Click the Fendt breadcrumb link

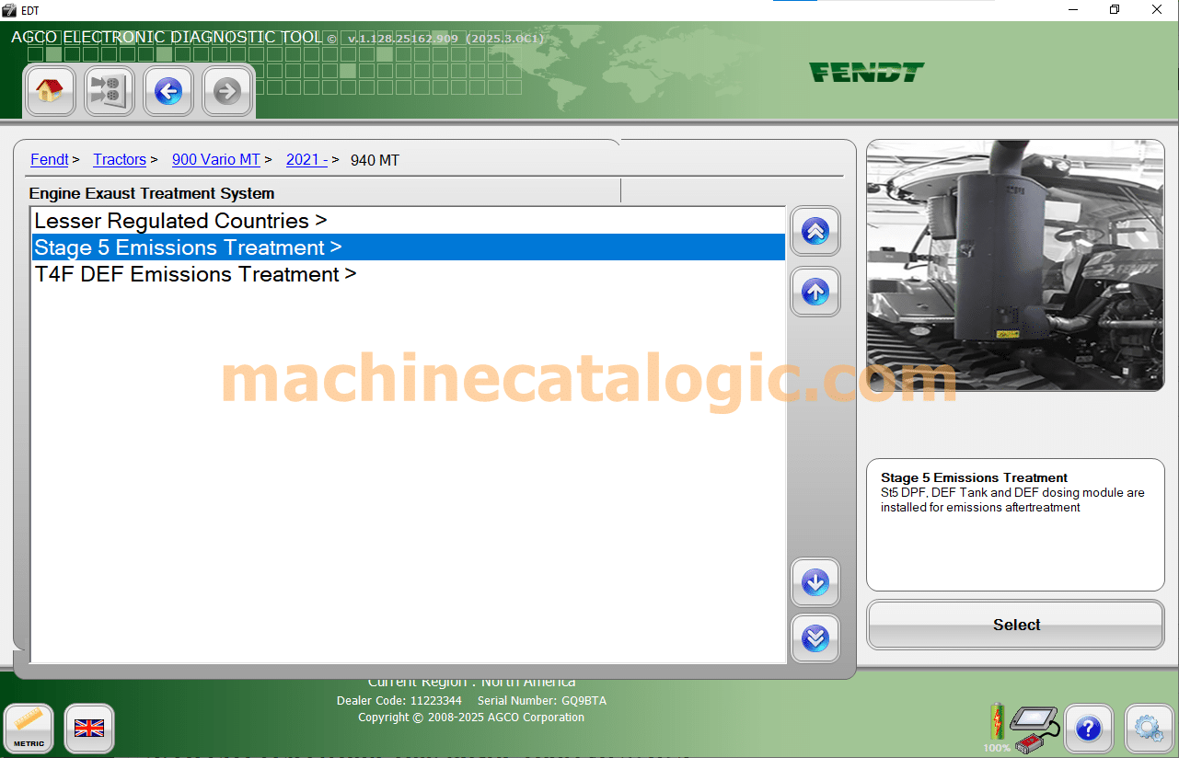(50, 160)
